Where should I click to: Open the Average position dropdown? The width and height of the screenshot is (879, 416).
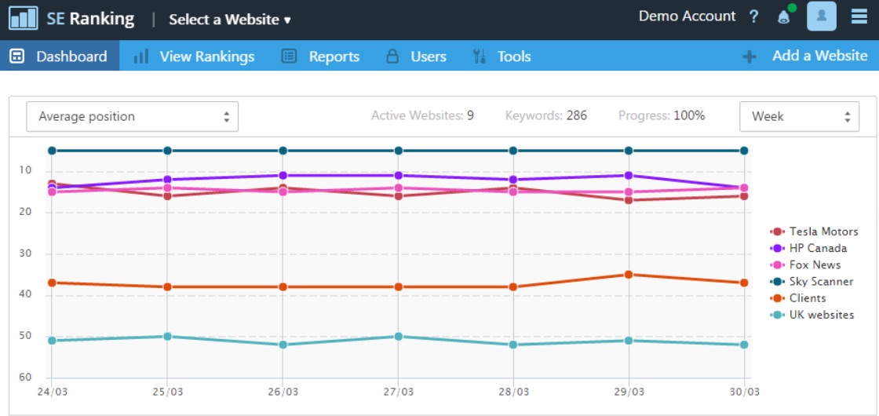132,116
